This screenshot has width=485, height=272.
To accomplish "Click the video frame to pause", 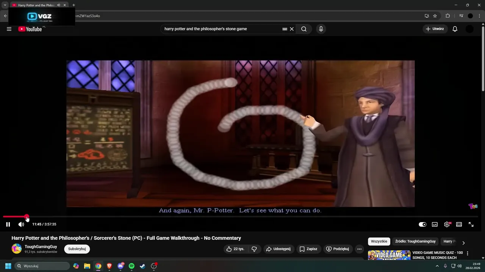I will point(240,134).
